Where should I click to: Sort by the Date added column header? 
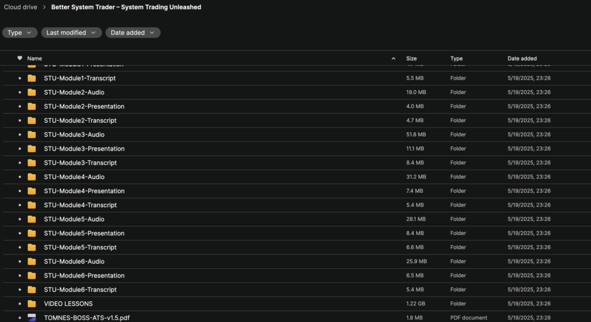[522, 58]
